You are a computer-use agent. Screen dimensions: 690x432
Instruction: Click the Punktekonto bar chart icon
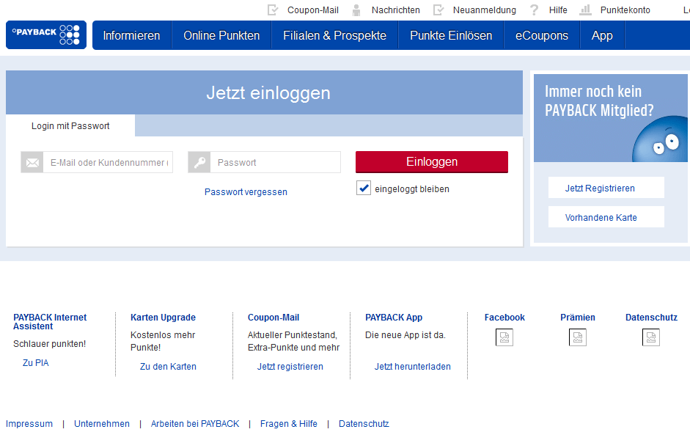585,10
